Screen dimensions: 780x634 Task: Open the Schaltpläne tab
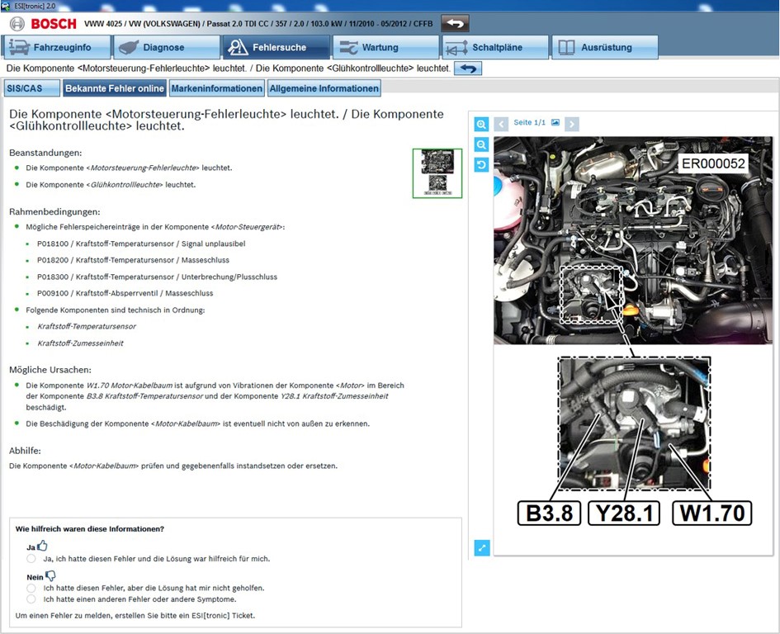(495, 47)
